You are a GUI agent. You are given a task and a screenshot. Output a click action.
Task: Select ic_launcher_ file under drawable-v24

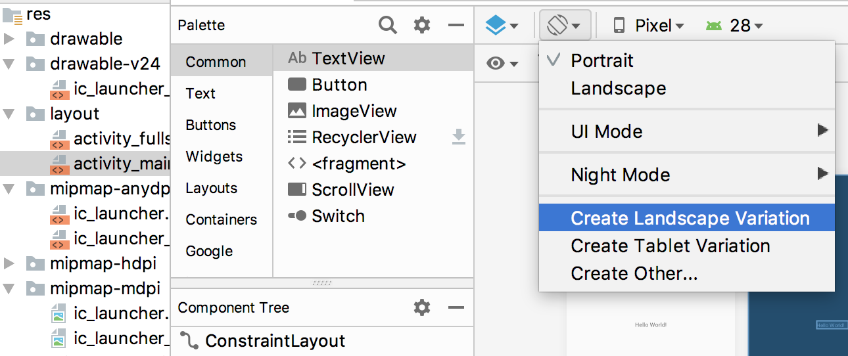[85, 89]
